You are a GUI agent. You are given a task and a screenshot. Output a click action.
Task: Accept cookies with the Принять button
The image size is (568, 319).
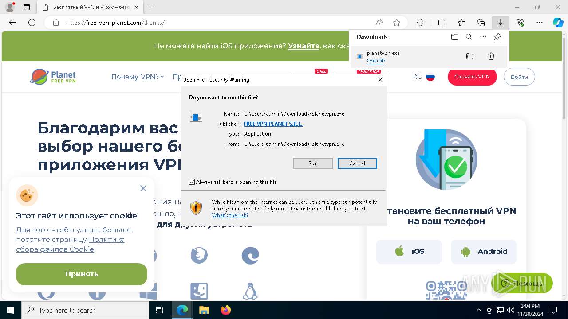(x=82, y=274)
